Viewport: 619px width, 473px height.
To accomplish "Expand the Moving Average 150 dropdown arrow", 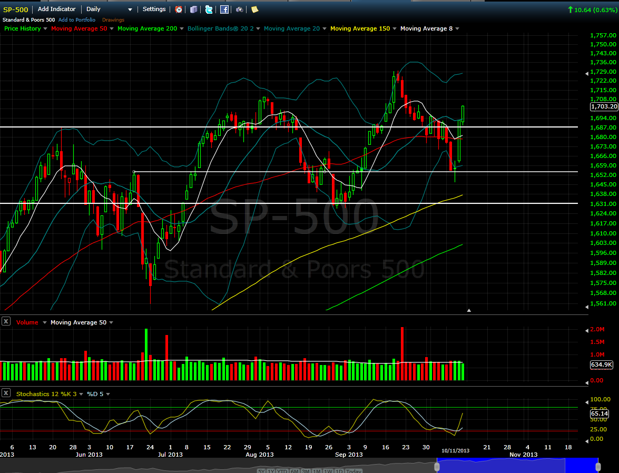I will click(395, 28).
